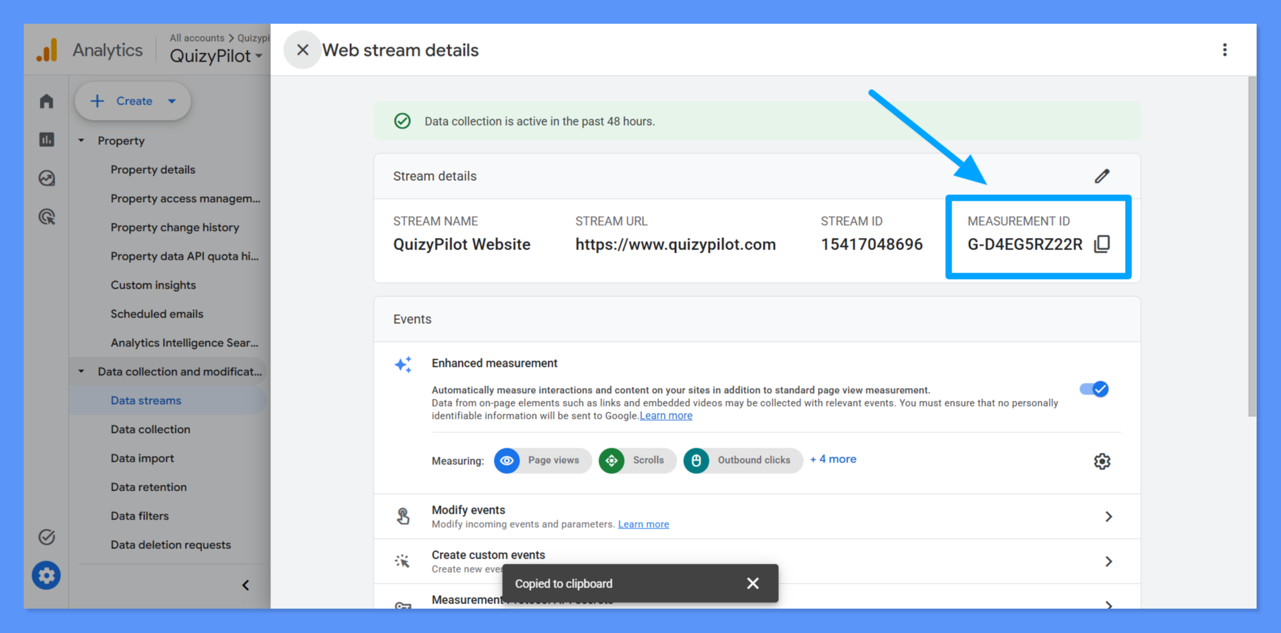Expand Create custom events chevron

tap(1108, 561)
